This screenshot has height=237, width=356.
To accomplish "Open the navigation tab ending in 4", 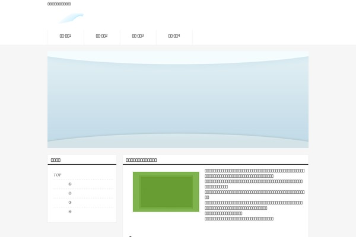I will tap(174, 36).
